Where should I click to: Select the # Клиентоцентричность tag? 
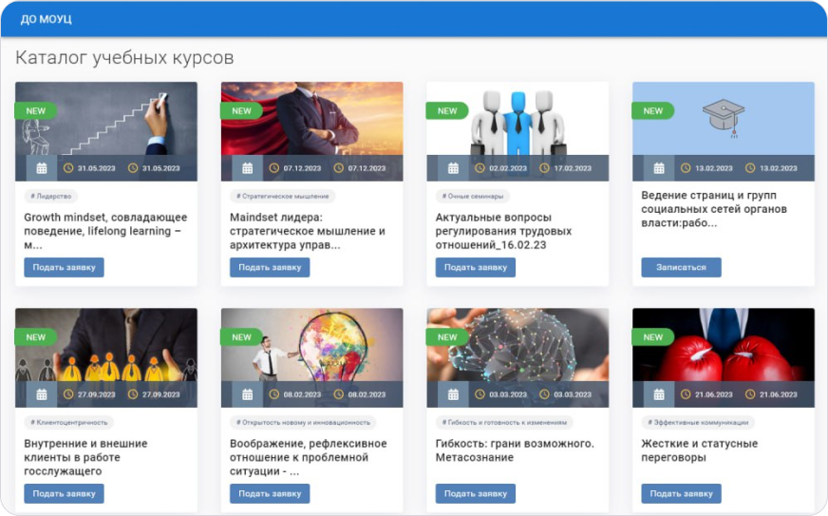pyautogui.click(x=69, y=423)
